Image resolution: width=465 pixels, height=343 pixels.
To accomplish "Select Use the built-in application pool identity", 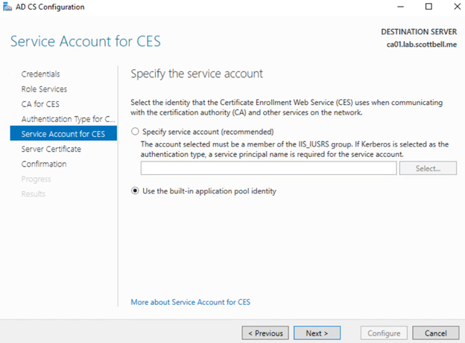I will [135, 191].
